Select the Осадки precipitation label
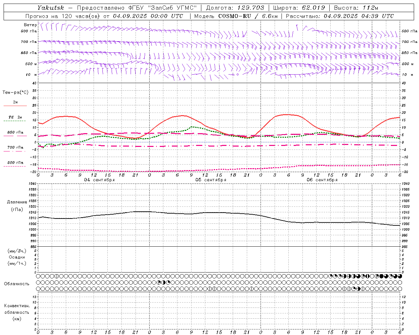419x335 pixels. (x=17, y=257)
